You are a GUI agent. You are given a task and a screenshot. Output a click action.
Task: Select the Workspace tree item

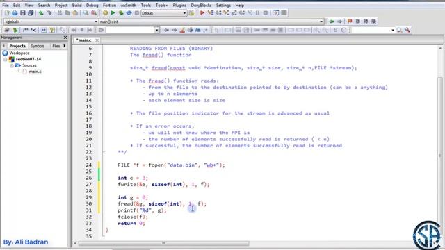coord(19,53)
